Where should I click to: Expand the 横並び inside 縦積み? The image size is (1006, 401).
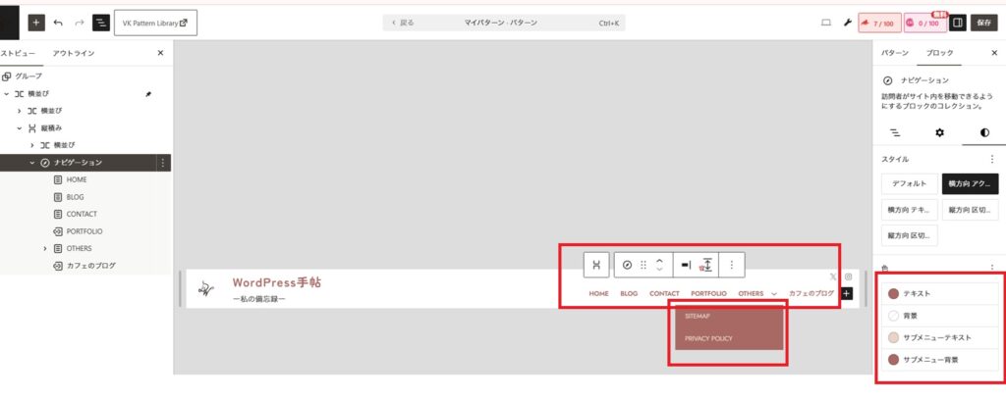coord(32,145)
